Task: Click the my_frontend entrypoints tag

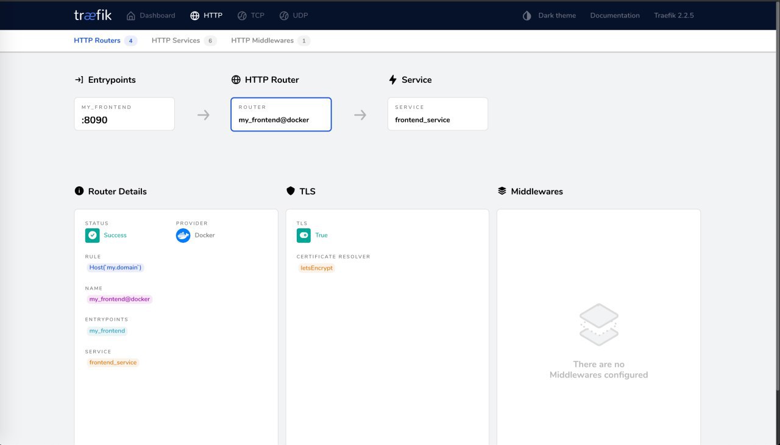Action: tap(107, 331)
